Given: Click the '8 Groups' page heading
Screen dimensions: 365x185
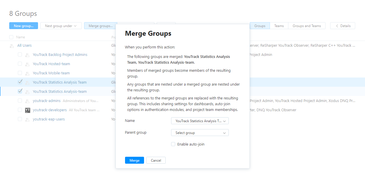Looking at the screenshot, I should tap(23, 14).
